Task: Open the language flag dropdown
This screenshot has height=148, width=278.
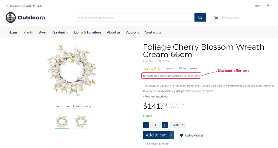Action: [258, 6]
